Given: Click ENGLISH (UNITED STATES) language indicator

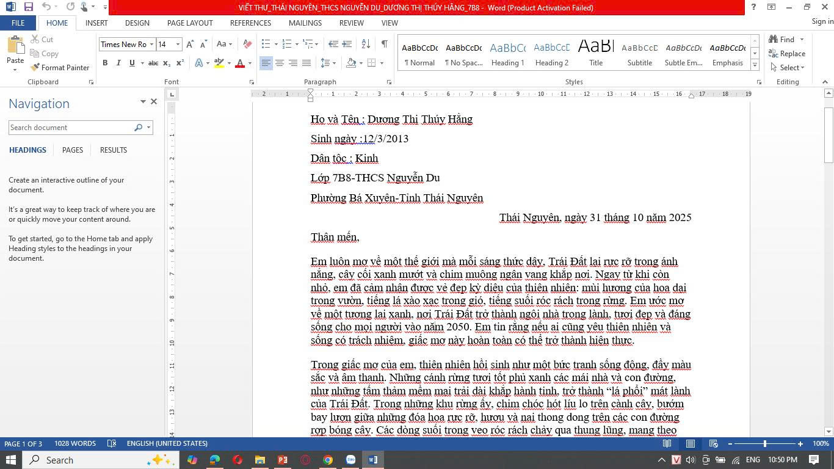Looking at the screenshot, I should [167, 443].
